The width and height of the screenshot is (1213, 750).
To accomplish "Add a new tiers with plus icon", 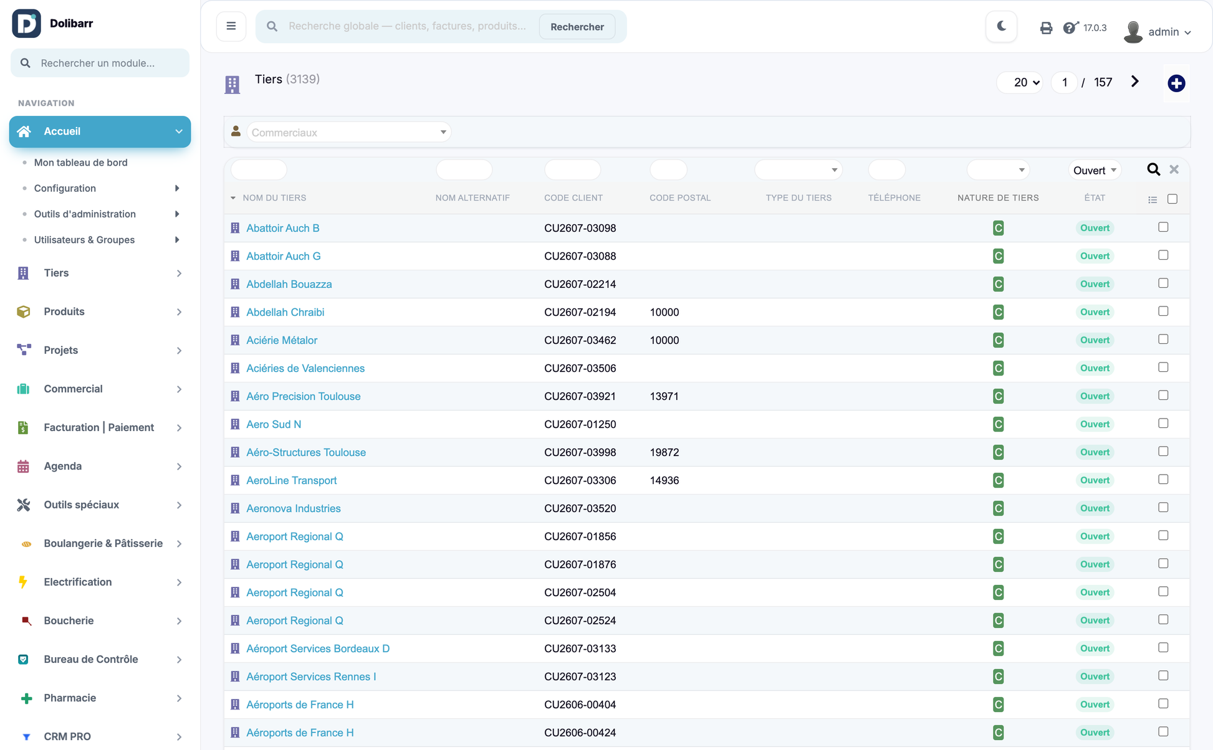I will [1176, 83].
